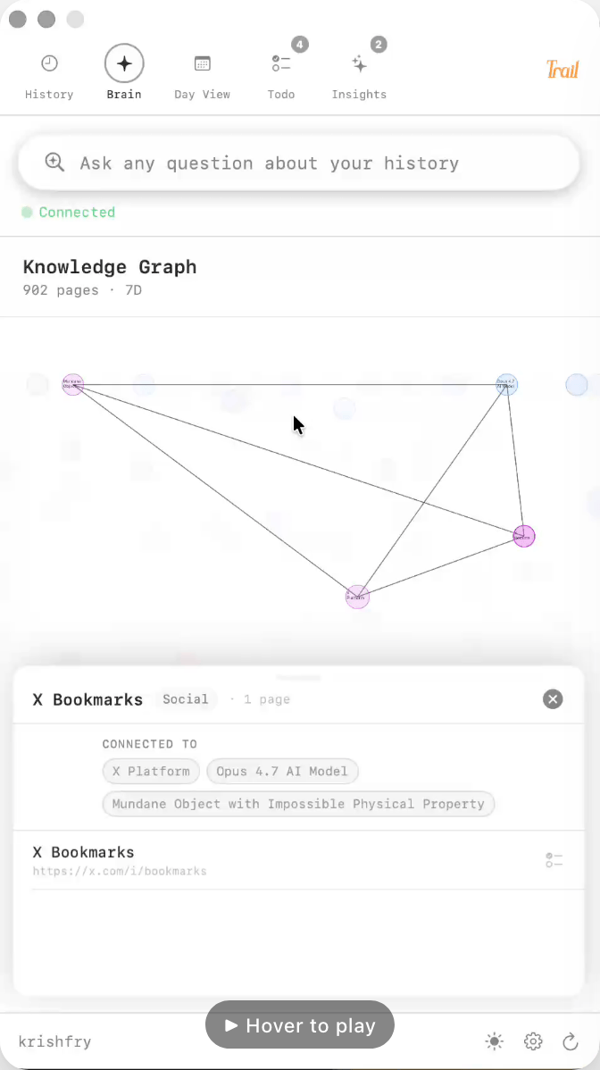Click the Hover to play button

pyautogui.click(x=299, y=1024)
